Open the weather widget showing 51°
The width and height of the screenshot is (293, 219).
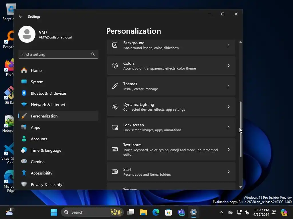(x=9, y=212)
